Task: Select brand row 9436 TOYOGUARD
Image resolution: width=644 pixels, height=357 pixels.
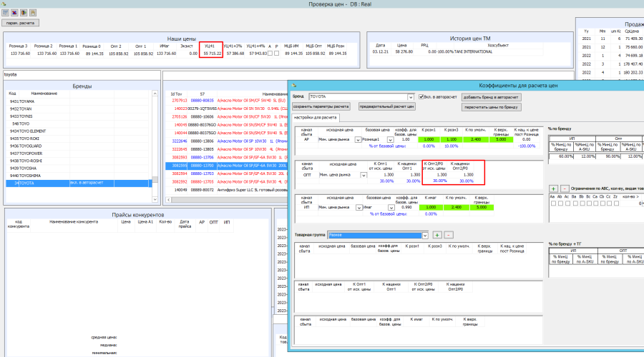Action: (x=79, y=146)
